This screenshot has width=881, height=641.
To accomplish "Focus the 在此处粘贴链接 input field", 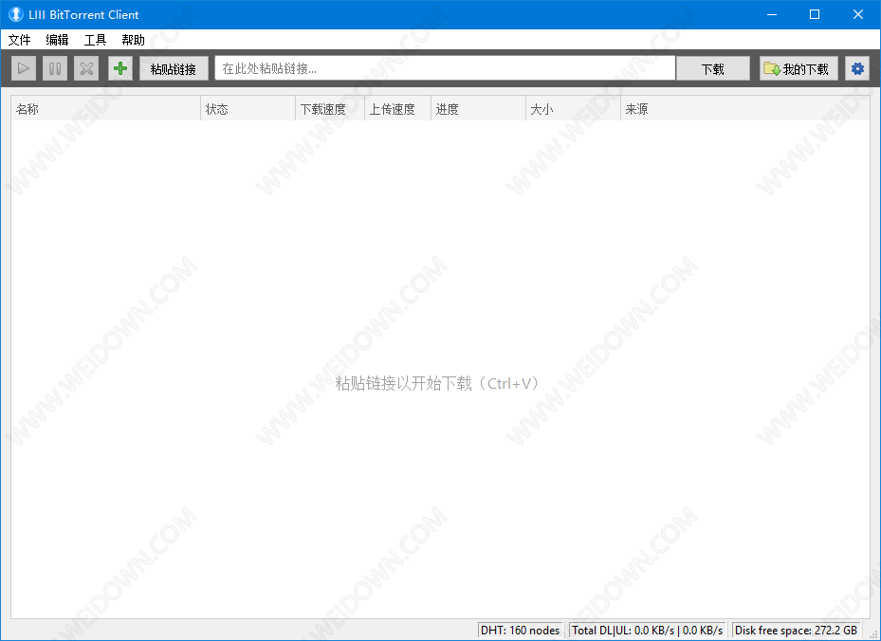I will click(x=445, y=68).
